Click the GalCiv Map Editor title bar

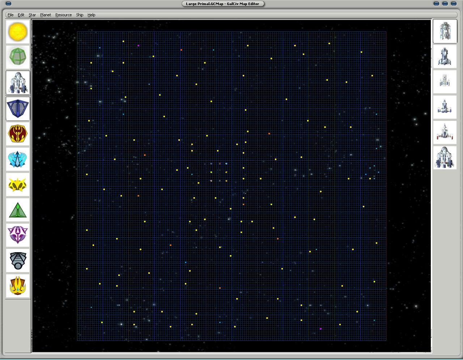(x=222, y=4)
